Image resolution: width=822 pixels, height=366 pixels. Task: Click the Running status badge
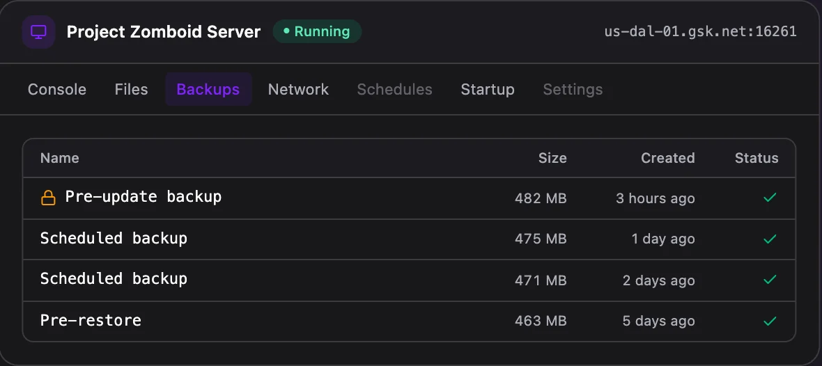point(317,31)
